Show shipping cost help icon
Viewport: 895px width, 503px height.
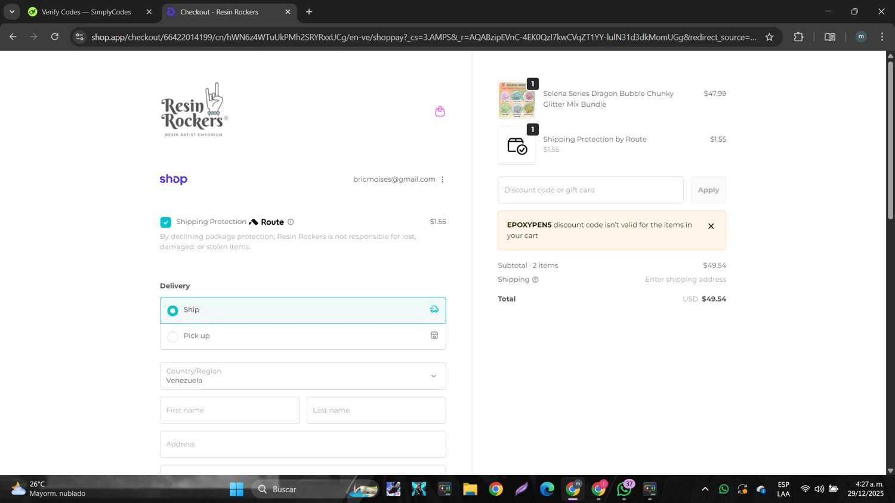point(535,280)
